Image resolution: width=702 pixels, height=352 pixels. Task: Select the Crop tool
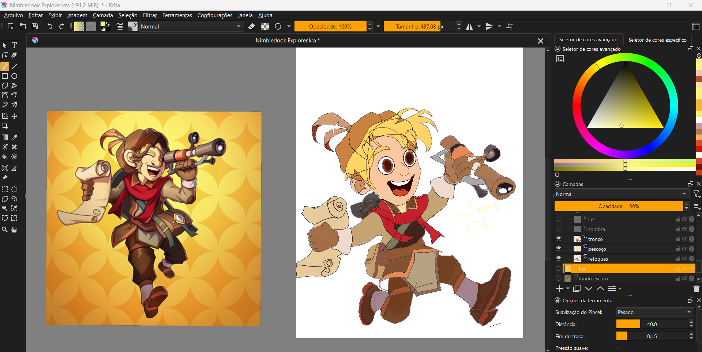coord(5,126)
